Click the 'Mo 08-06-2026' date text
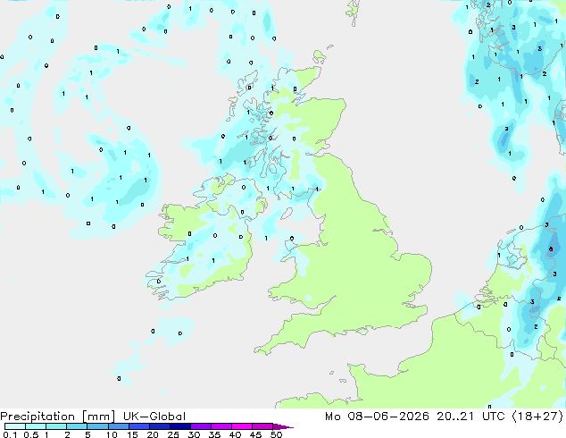Screen dimensions: 566x438 point(377,417)
